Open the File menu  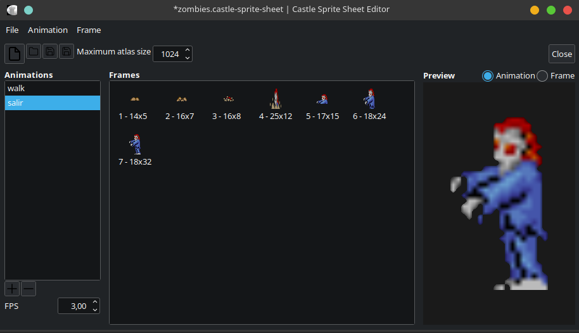click(12, 30)
